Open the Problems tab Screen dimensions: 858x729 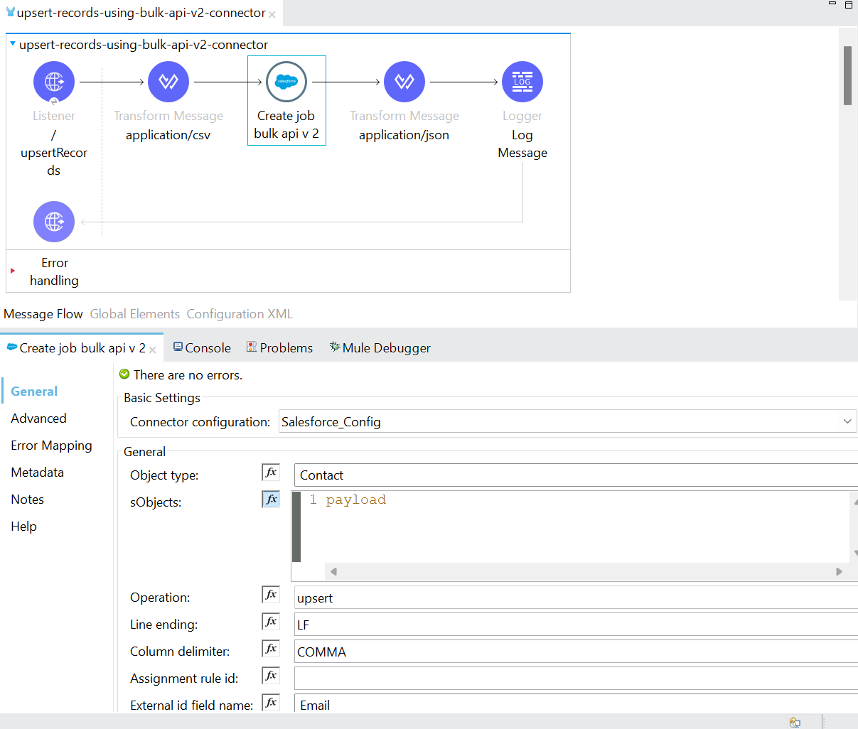[279, 347]
